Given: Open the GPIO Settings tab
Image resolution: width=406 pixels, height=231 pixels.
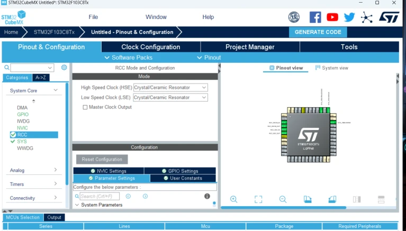Looking at the screenshot, I should pos(180,171).
